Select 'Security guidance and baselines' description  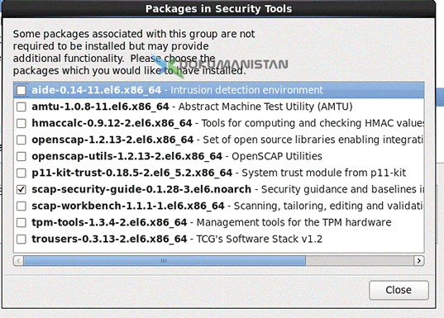point(342,189)
